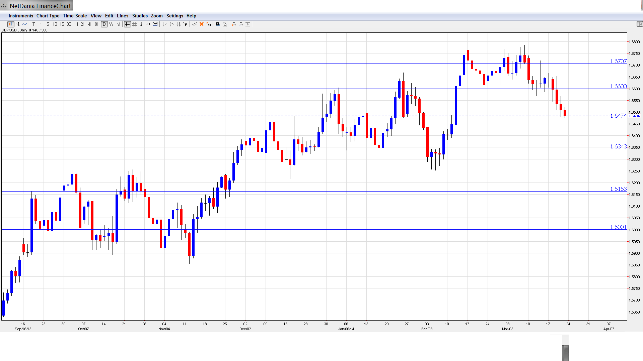Open the Lines menu

(123, 16)
